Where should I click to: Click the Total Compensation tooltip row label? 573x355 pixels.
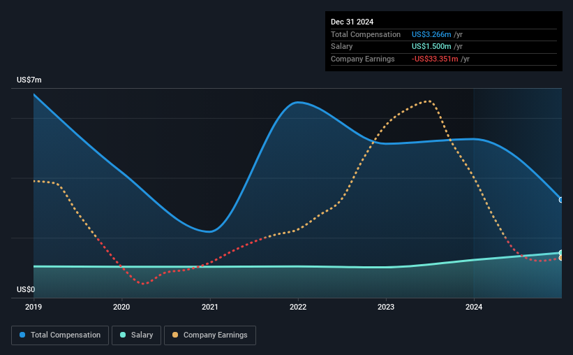pyautogui.click(x=366, y=34)
